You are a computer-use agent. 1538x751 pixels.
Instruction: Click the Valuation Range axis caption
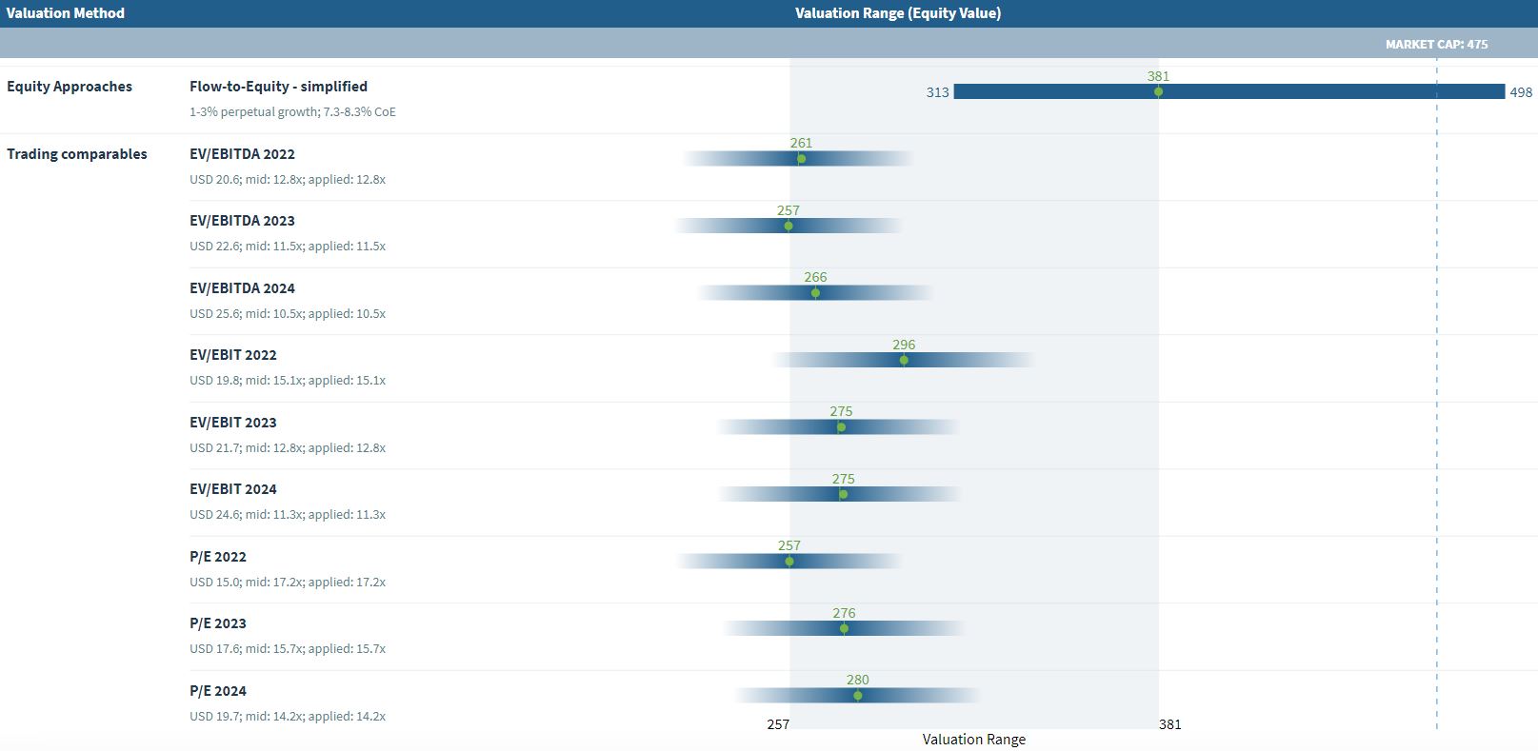[973, 740]
